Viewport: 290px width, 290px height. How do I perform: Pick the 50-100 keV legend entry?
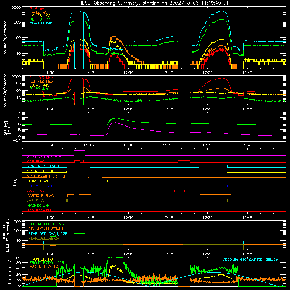click(41, 23)
